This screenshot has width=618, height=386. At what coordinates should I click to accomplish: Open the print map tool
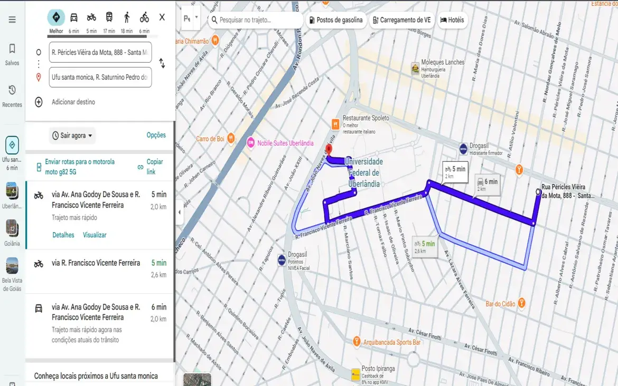click(x=186, y=19)
